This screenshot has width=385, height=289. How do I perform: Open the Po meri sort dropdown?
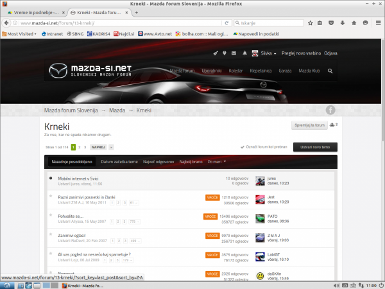(x=216, y=161)
